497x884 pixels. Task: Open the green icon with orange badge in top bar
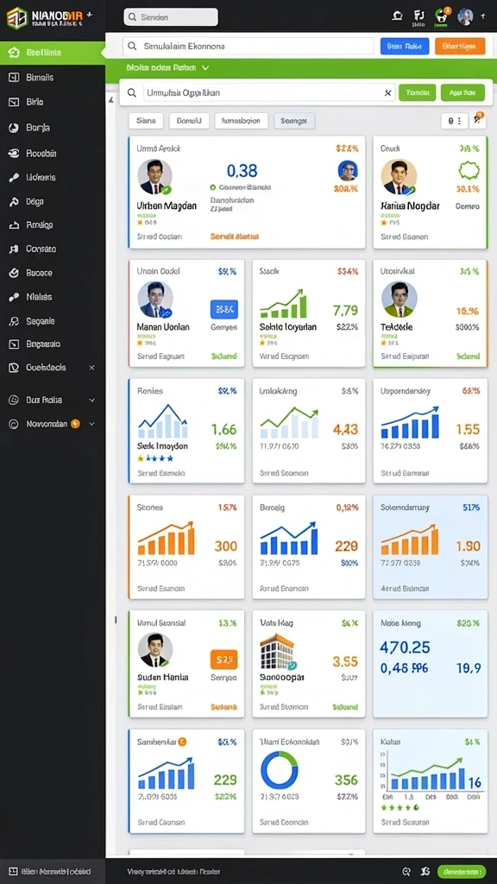coord(441,16)
